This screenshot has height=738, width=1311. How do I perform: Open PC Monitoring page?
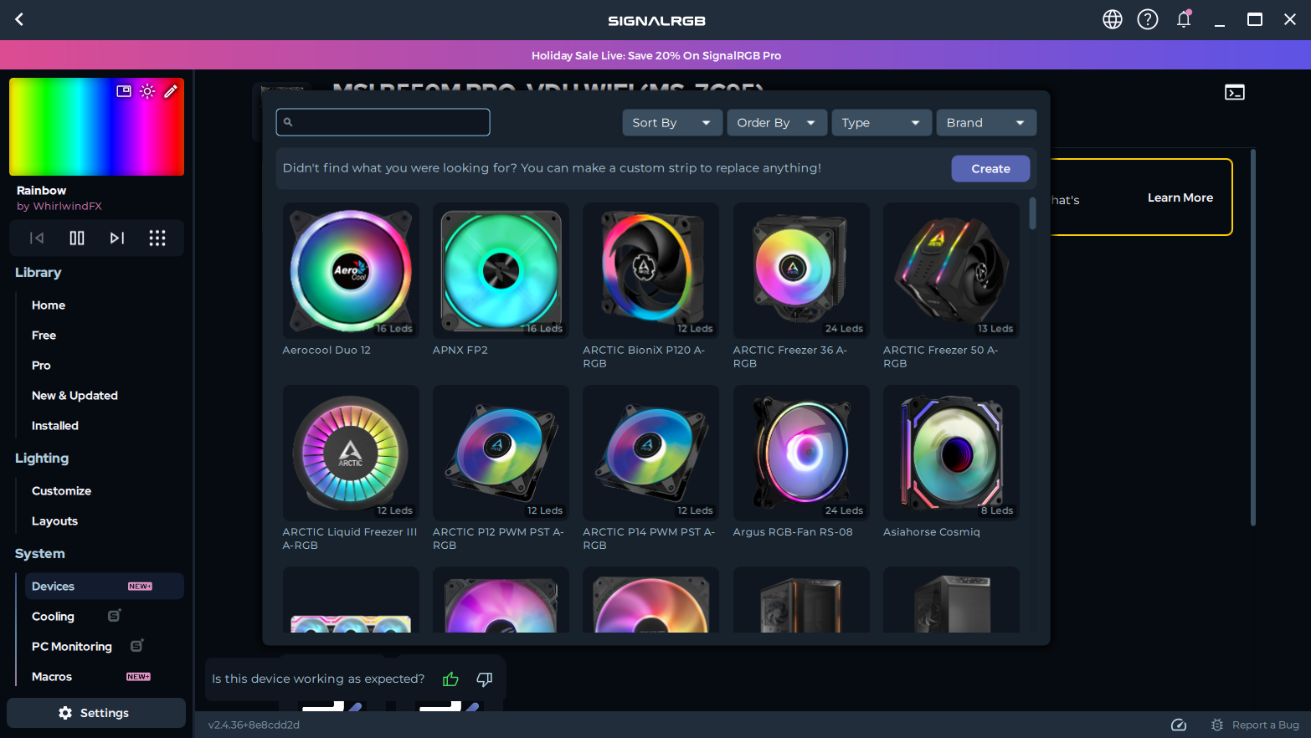(x=72, y=647)
